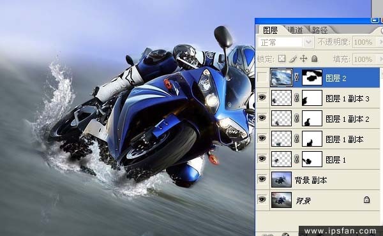Open the 不透明度 opacity value field
The image size is (383, 236).
click(x=363, y=43)
